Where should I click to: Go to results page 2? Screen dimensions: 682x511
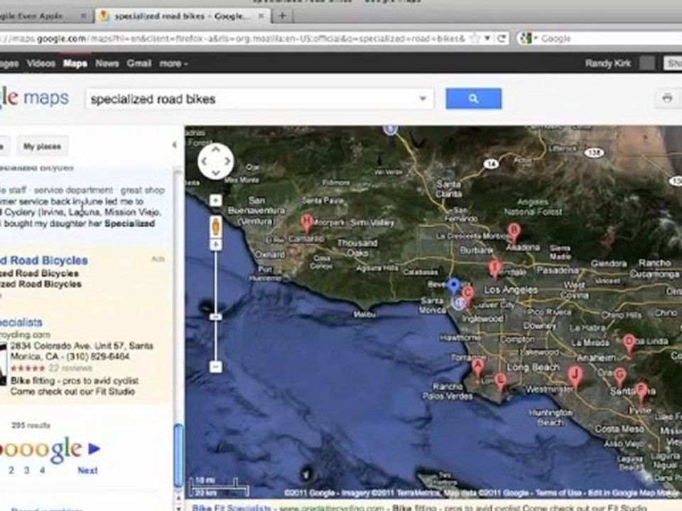pyautogui.click(x=11, y=470)
